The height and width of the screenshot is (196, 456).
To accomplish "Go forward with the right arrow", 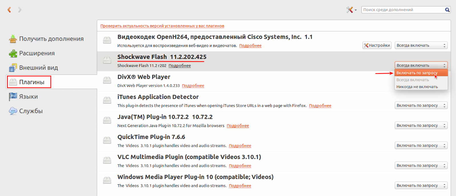I will [20, 10].
